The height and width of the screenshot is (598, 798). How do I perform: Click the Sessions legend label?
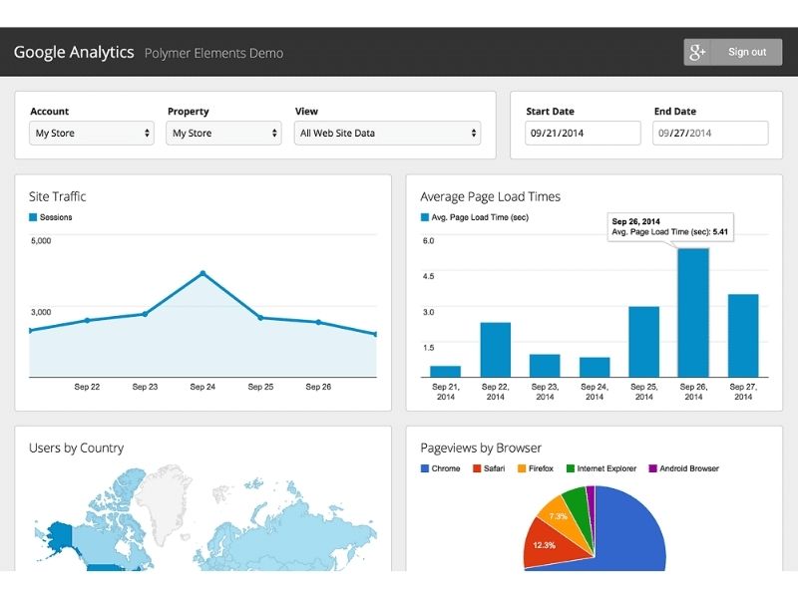pos(56,217)
